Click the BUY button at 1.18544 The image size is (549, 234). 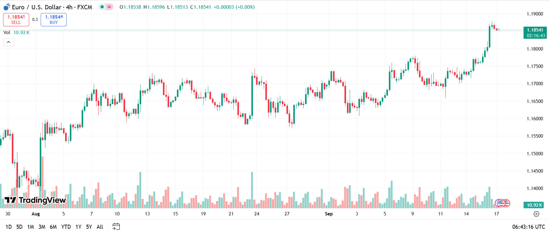tap(54, 20)
